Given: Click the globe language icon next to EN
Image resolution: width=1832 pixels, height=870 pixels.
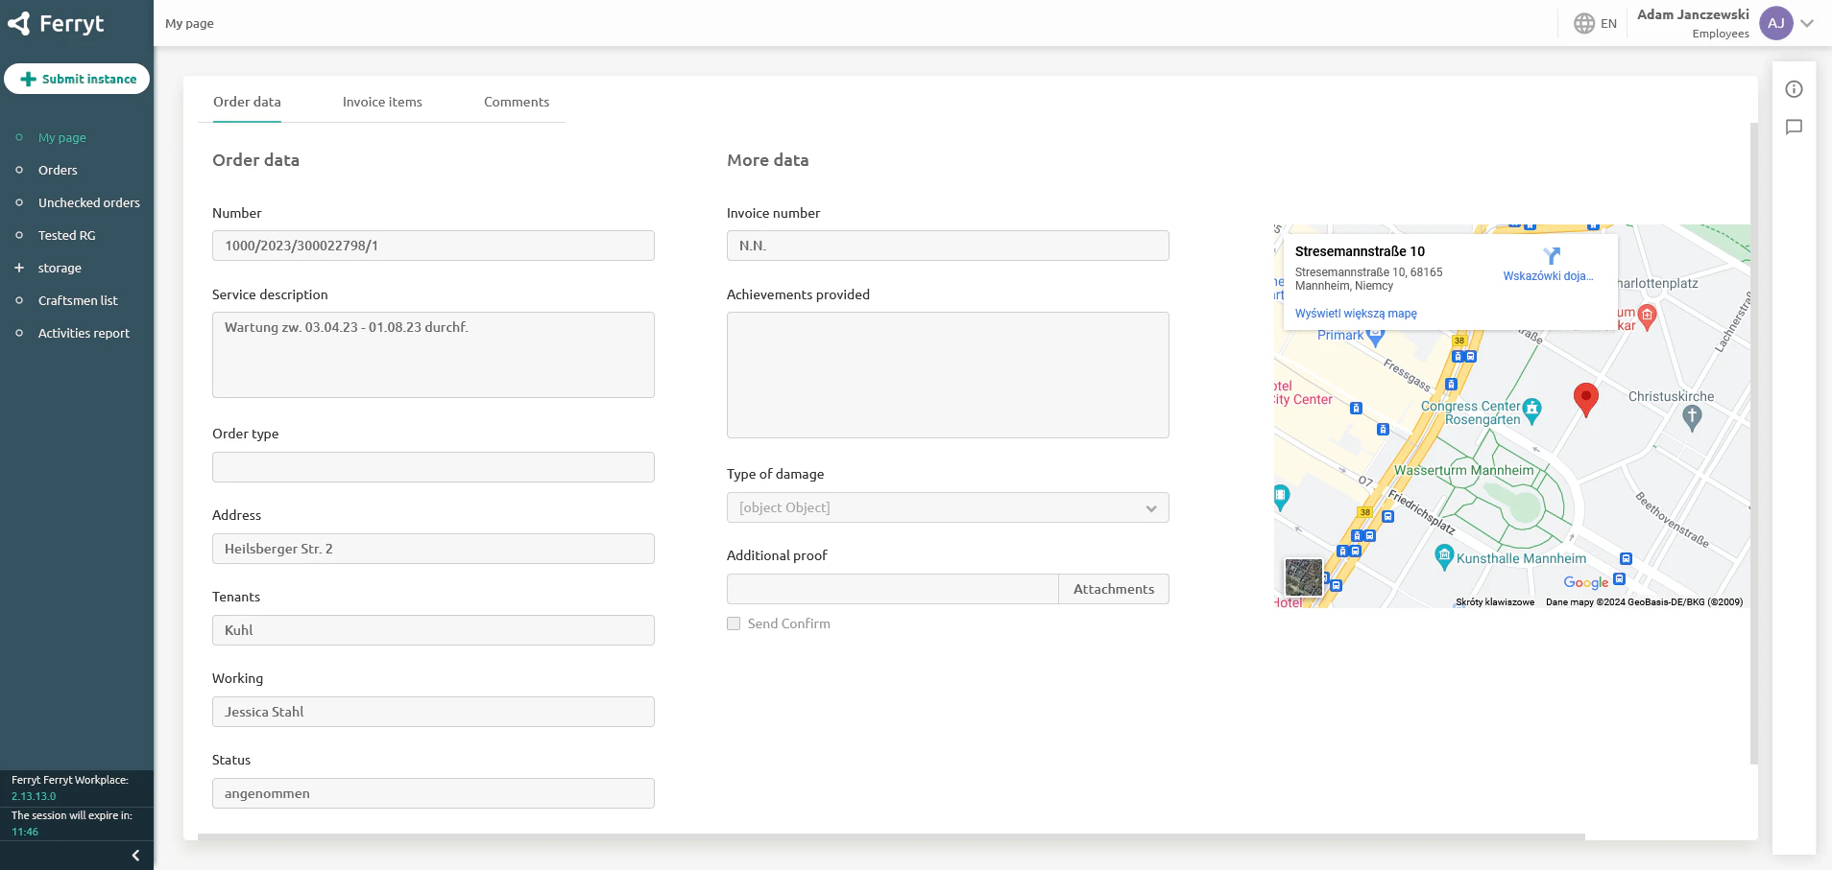Looking at the screenshot, I should pos(1583,23).
